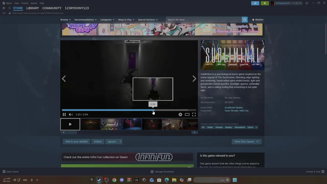Select the Horror tag
This screenshot has width=327, height=184.
point(250,127)
